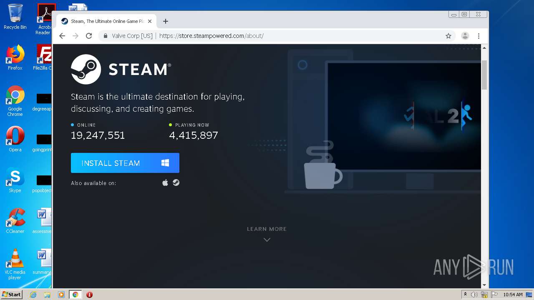Open the Opera desktop shortcut
The image size is (534, 300).
[15, 139]
